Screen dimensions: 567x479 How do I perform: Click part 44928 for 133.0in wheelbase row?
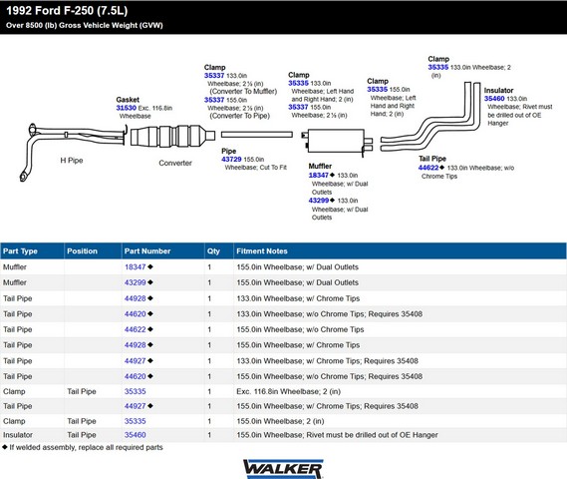135,298
